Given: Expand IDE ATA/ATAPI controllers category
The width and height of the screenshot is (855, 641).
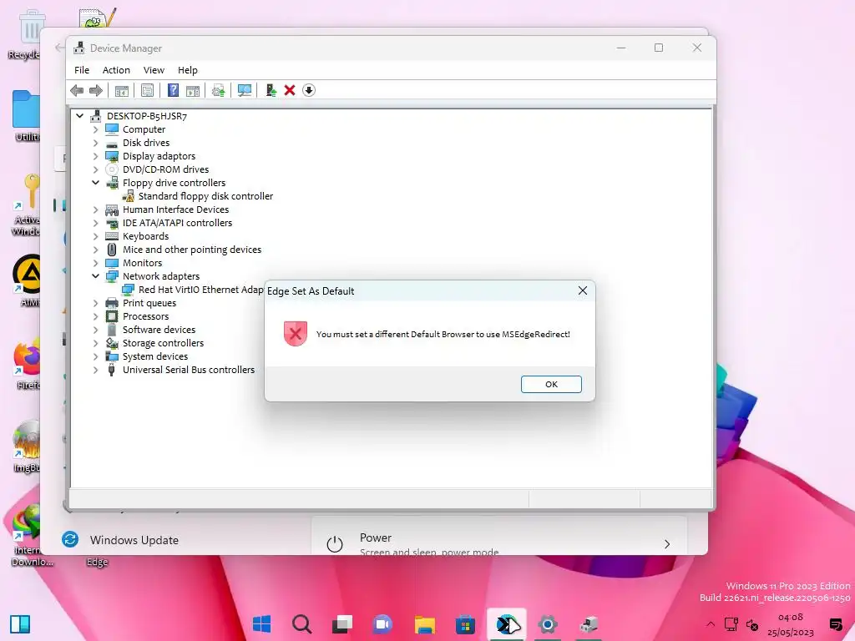Looking at the screenshot, I should coord(96,223).
